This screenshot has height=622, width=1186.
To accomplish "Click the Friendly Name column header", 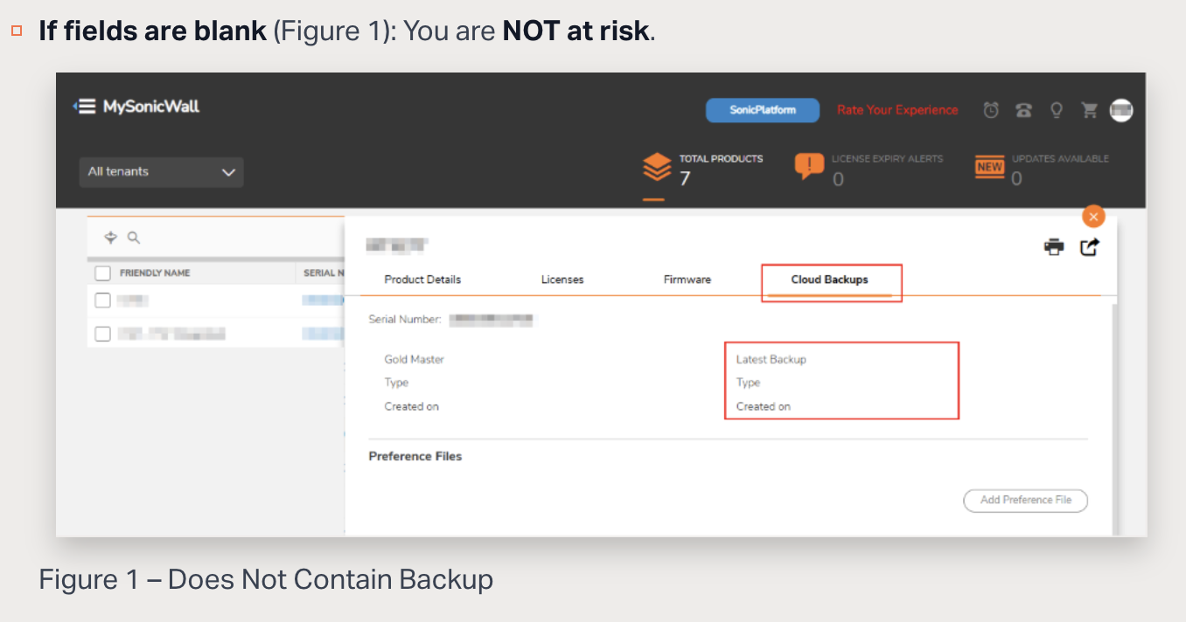I will click(155, 273).
